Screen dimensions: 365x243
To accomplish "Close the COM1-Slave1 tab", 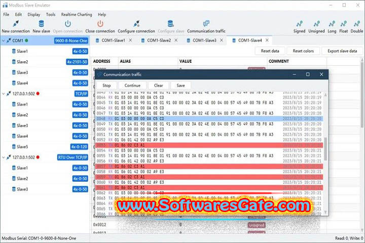I will [x=131, y=40].
